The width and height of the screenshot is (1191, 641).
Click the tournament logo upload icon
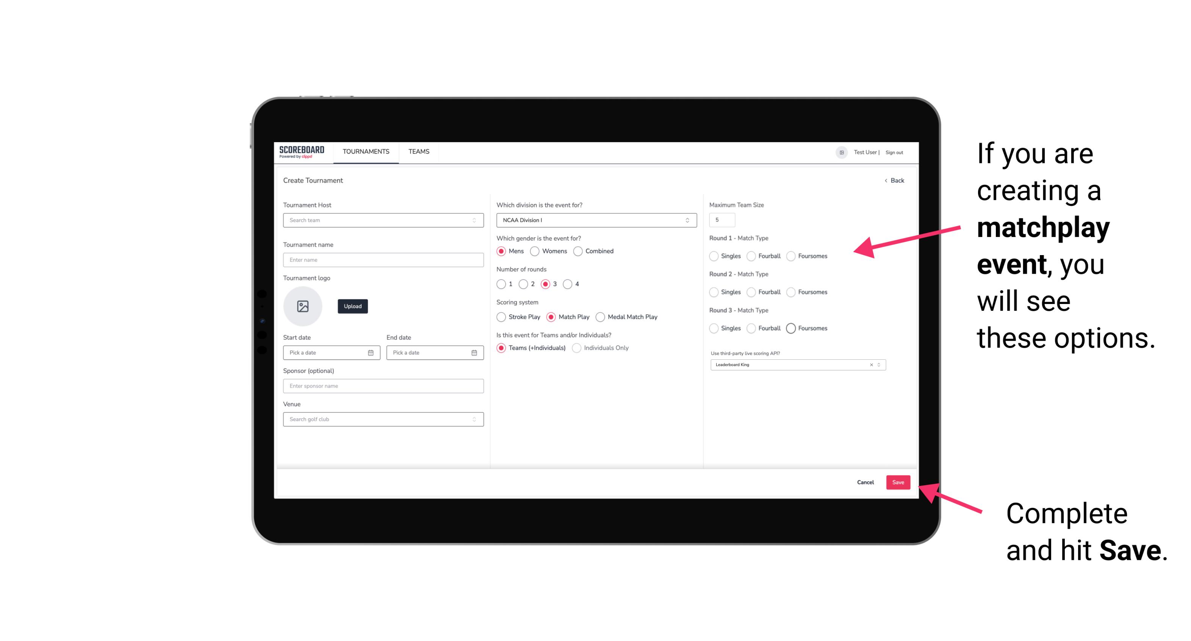[x=304, y=306]
